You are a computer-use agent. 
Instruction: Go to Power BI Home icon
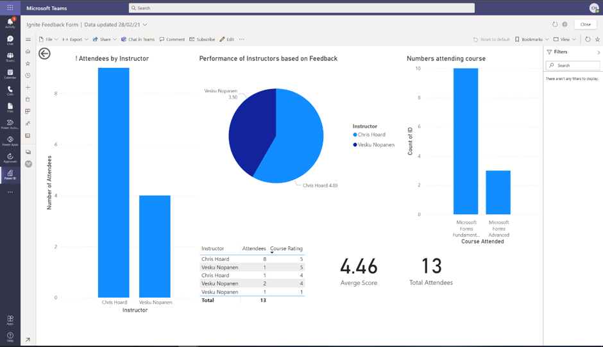coord(28,51)
